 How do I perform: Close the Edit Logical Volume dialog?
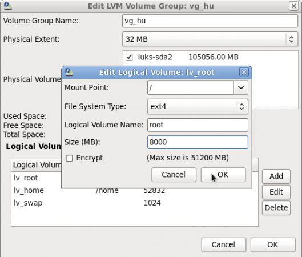[244, 72]
